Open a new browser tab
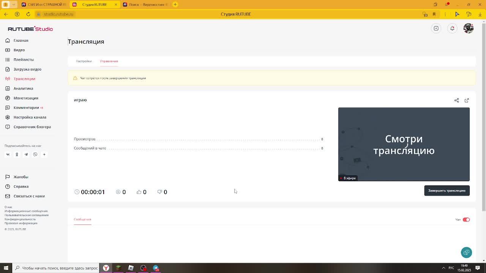Viewport: 486px width, 273px height. pos(175,5)
